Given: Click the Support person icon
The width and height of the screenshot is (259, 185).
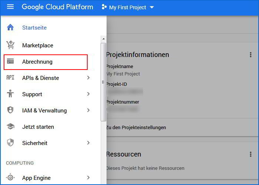Looking at the screenshot, I should pos(10,94).
